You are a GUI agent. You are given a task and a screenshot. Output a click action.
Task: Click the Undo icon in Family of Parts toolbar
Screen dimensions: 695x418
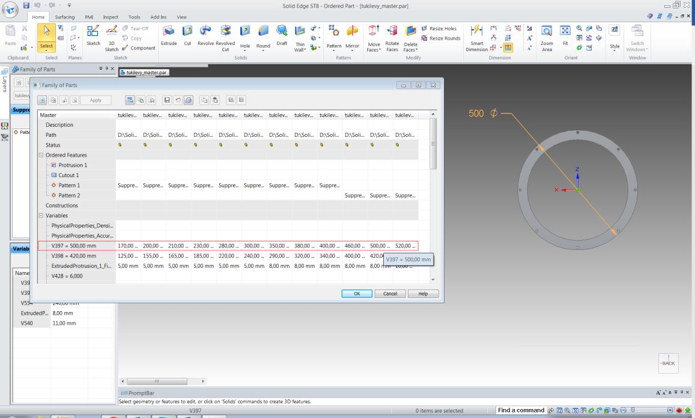point(178,100)
